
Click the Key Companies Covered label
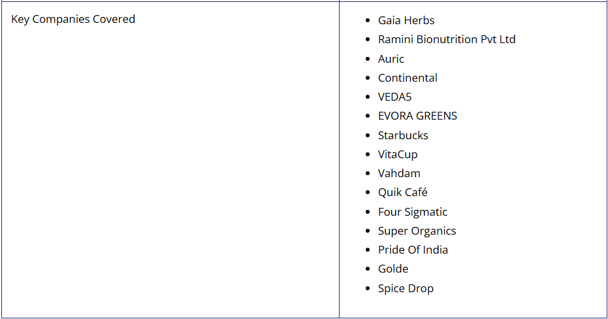73,20
